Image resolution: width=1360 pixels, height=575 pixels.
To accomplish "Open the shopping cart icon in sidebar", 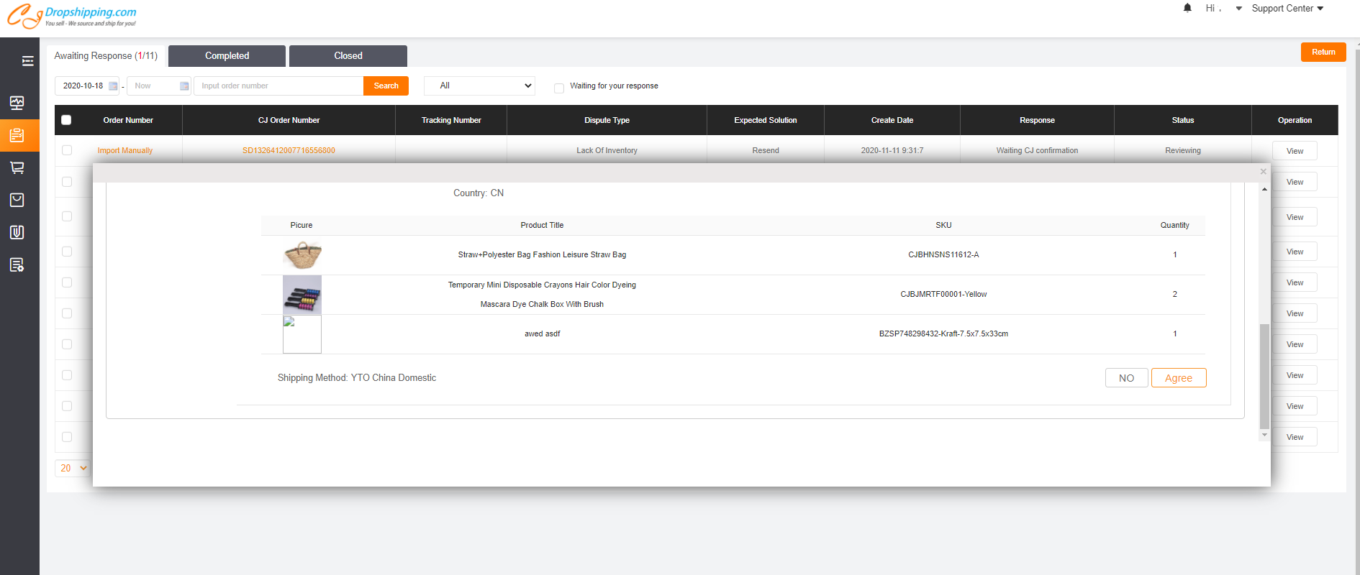I will tap(17, 167).
